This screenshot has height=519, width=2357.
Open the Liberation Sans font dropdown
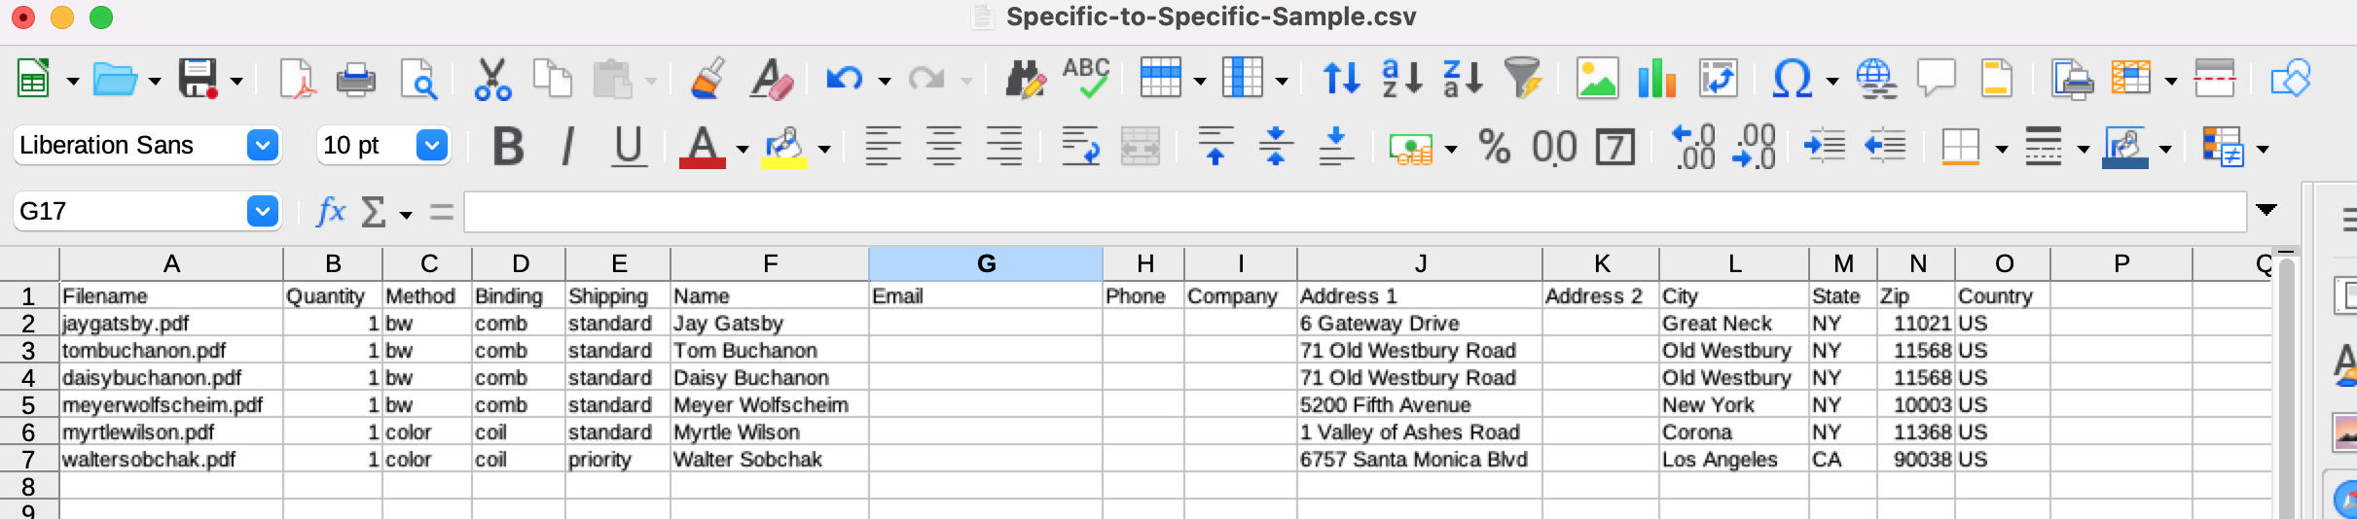coord(262,146)
